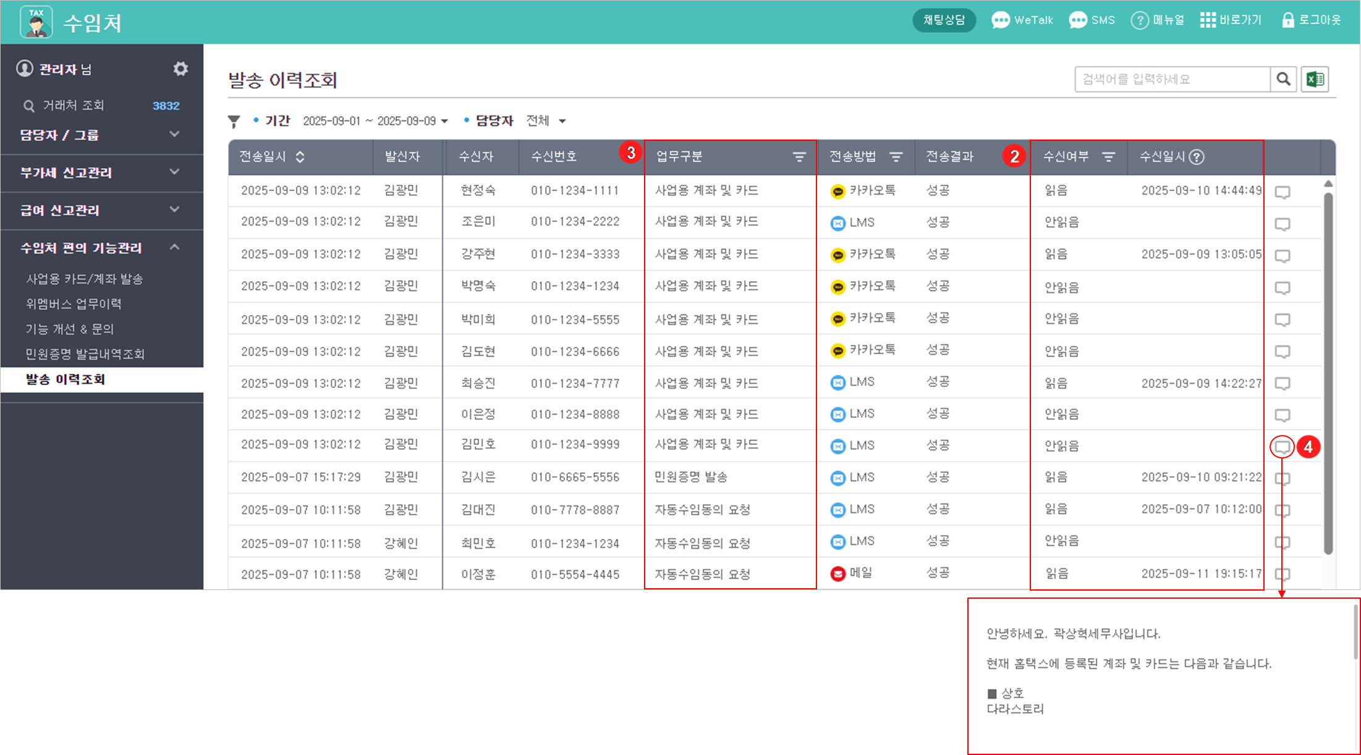Open admin settings gear icon

(180, 69)
